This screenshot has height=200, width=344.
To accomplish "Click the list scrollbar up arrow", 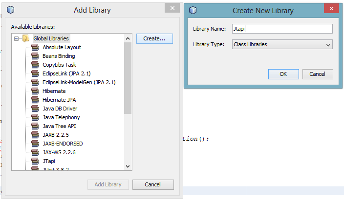I will tap(128, 39).
